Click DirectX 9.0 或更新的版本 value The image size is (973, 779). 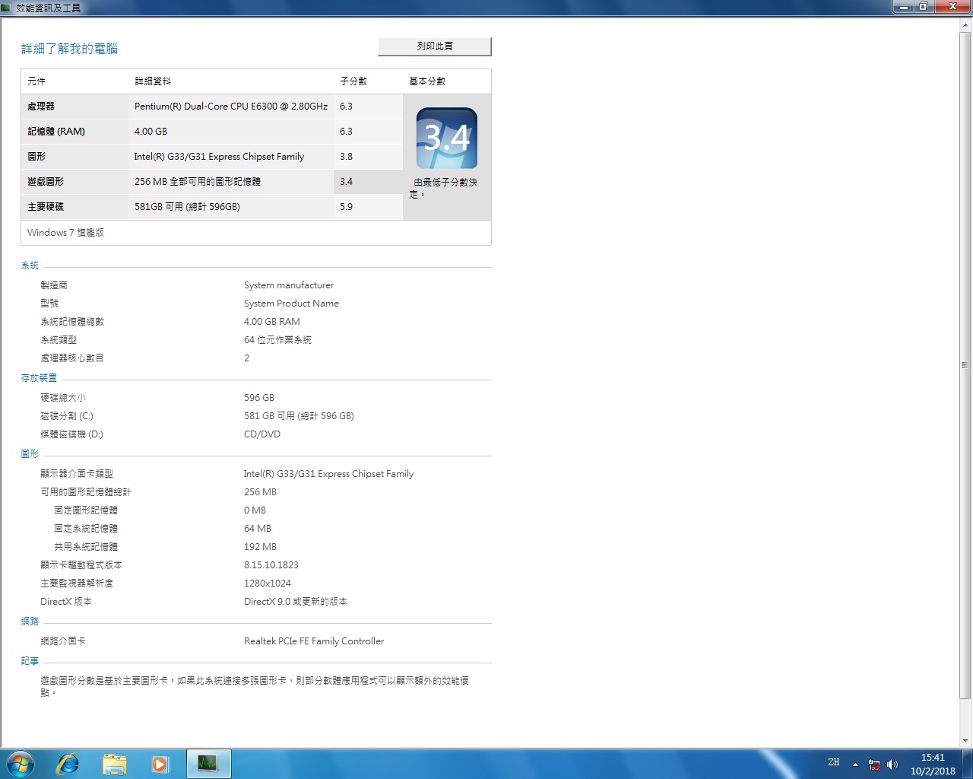296,602
